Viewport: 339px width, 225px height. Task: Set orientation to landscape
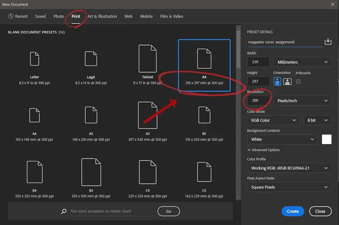287,81
